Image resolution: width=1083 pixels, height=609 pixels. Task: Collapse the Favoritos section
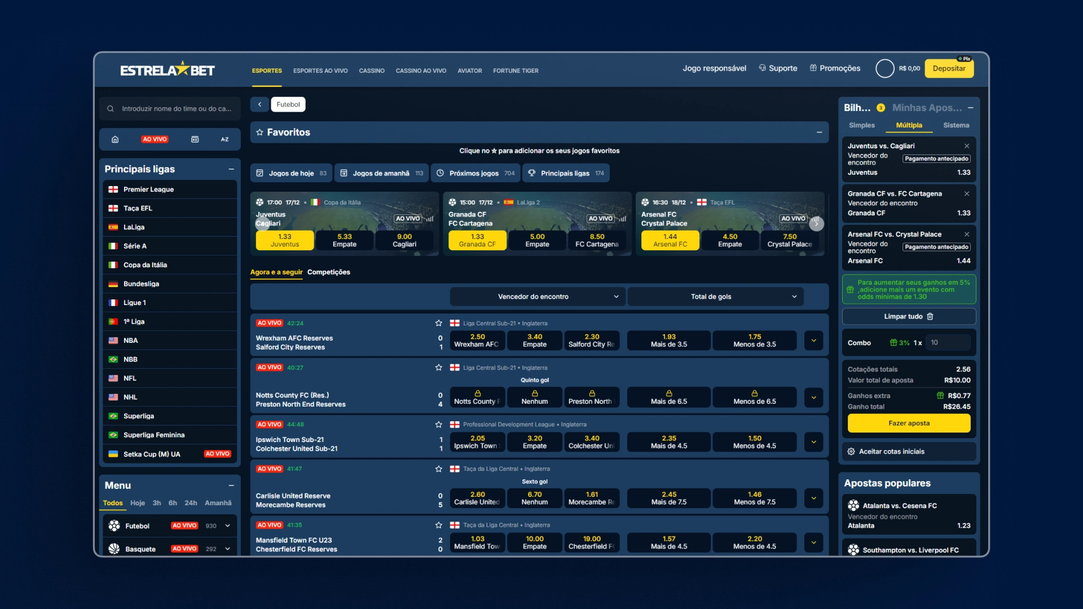pyautogui.click(x=819, y=133)
